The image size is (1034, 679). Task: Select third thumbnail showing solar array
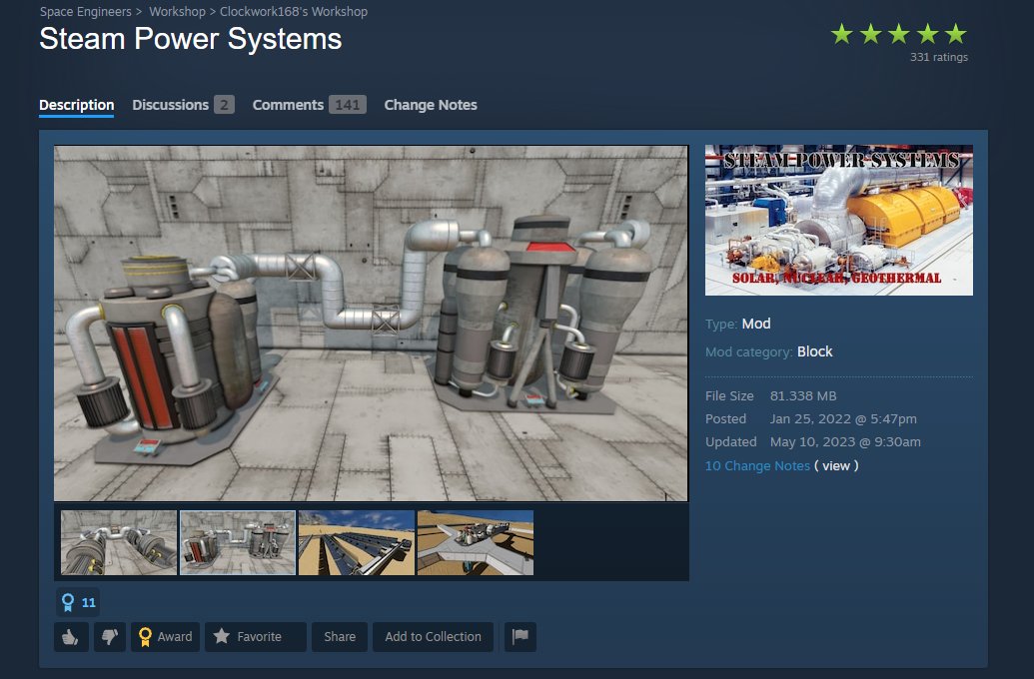(356, 542)
